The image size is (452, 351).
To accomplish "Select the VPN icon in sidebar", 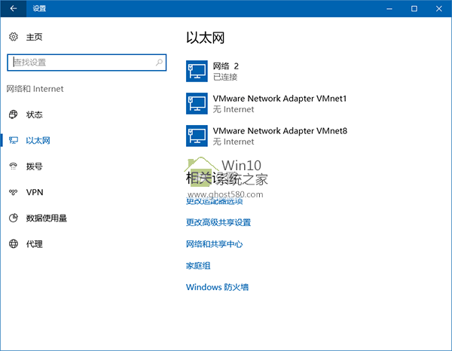I will [14, 192].
